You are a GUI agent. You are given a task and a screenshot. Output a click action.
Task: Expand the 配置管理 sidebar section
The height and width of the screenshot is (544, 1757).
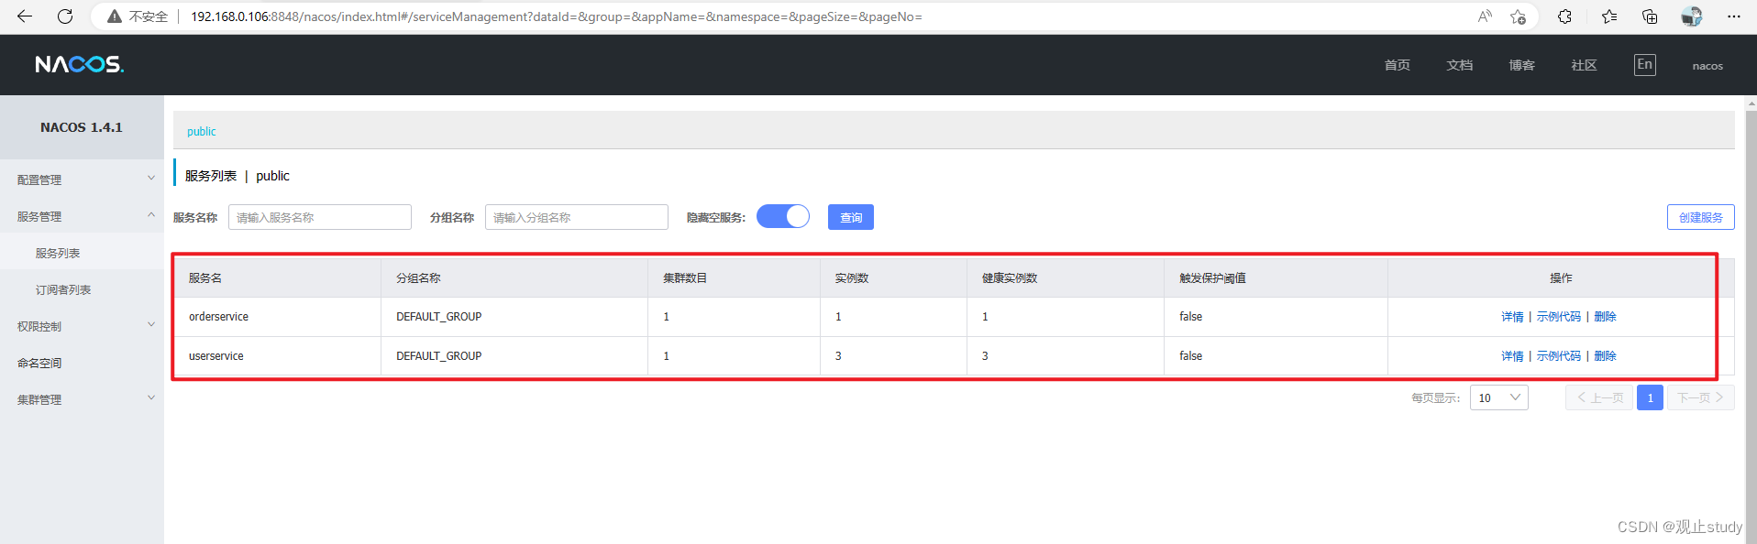point(82,180)
